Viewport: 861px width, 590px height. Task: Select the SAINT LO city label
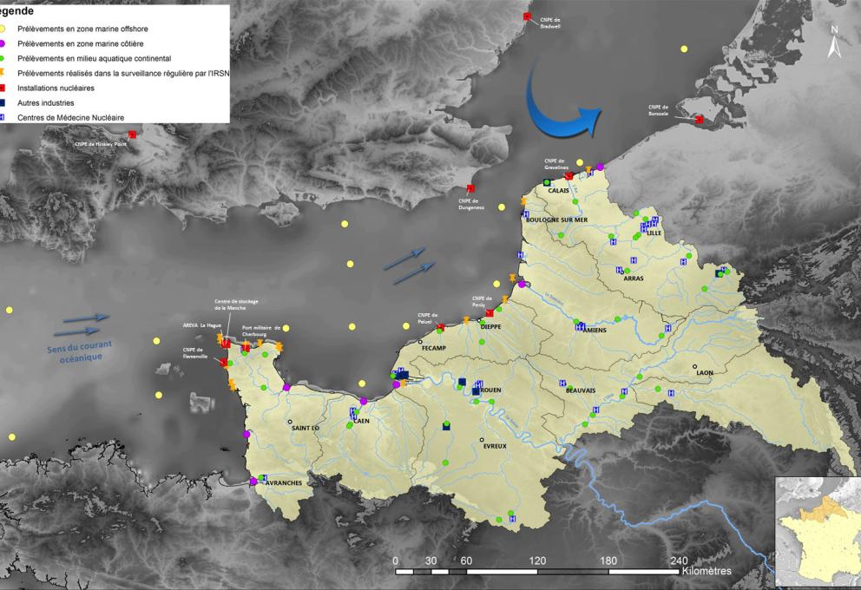pos(306,428)
